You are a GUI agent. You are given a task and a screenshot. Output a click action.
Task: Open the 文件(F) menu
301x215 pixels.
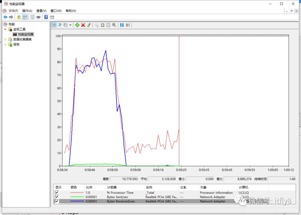(13, 11)
